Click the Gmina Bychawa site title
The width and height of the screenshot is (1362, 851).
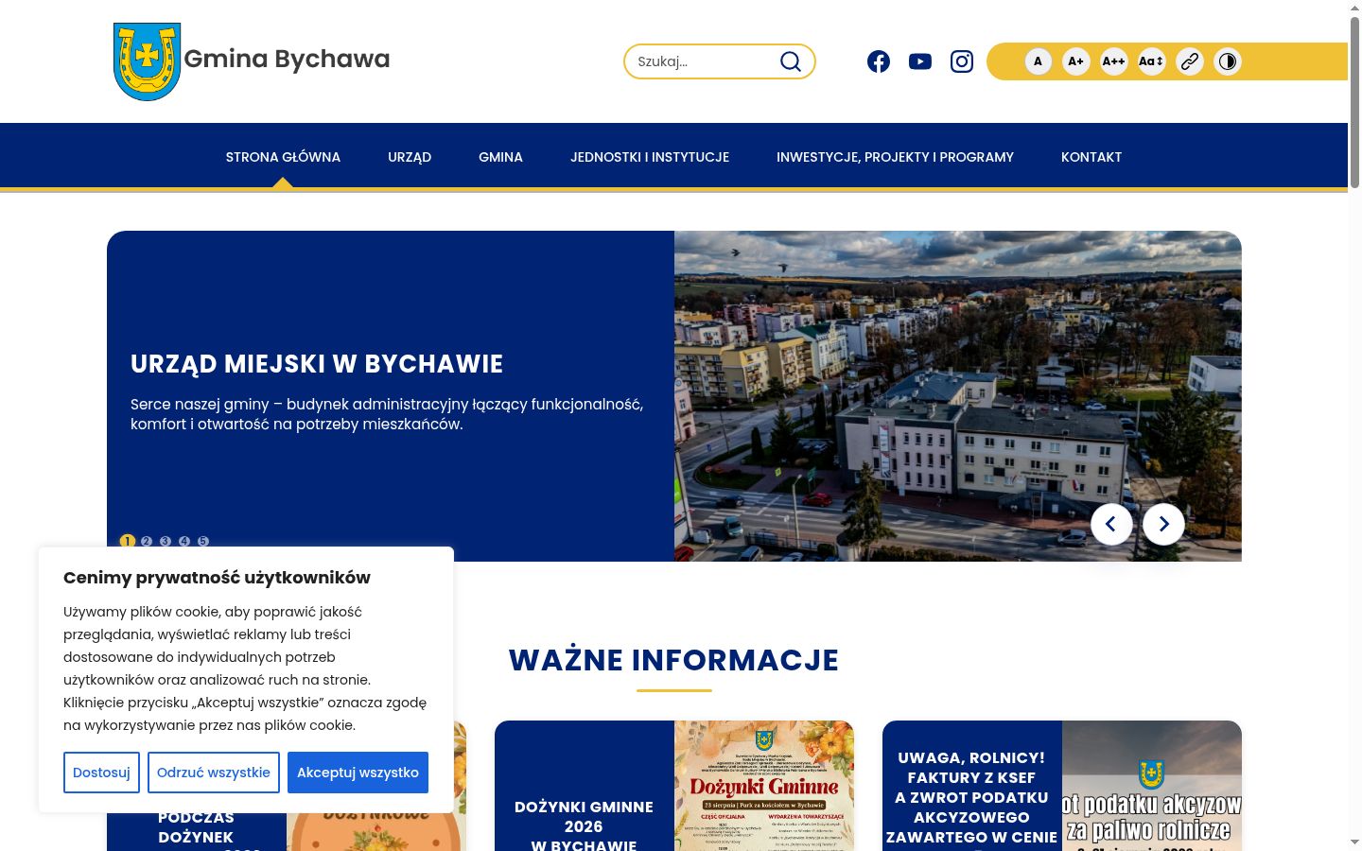[x=287, y=59]
